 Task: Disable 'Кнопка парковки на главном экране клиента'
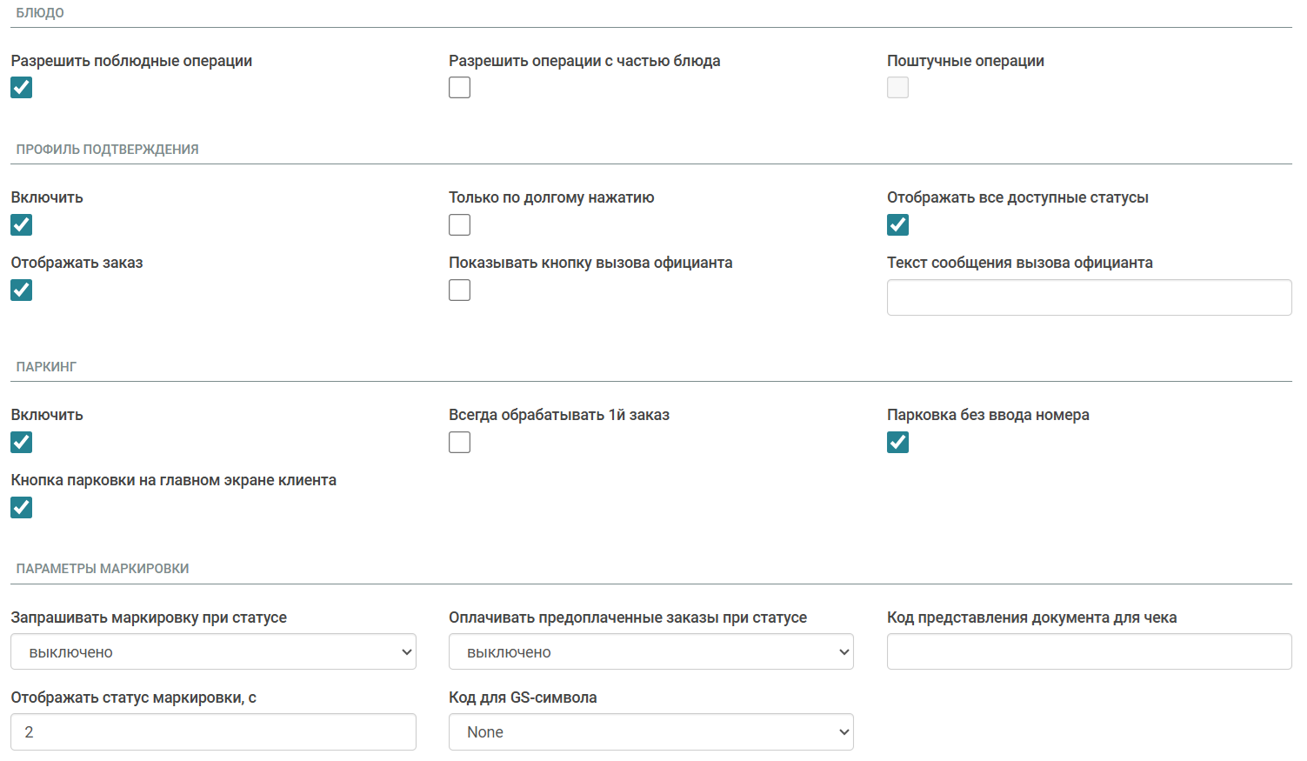pos(22,508)
